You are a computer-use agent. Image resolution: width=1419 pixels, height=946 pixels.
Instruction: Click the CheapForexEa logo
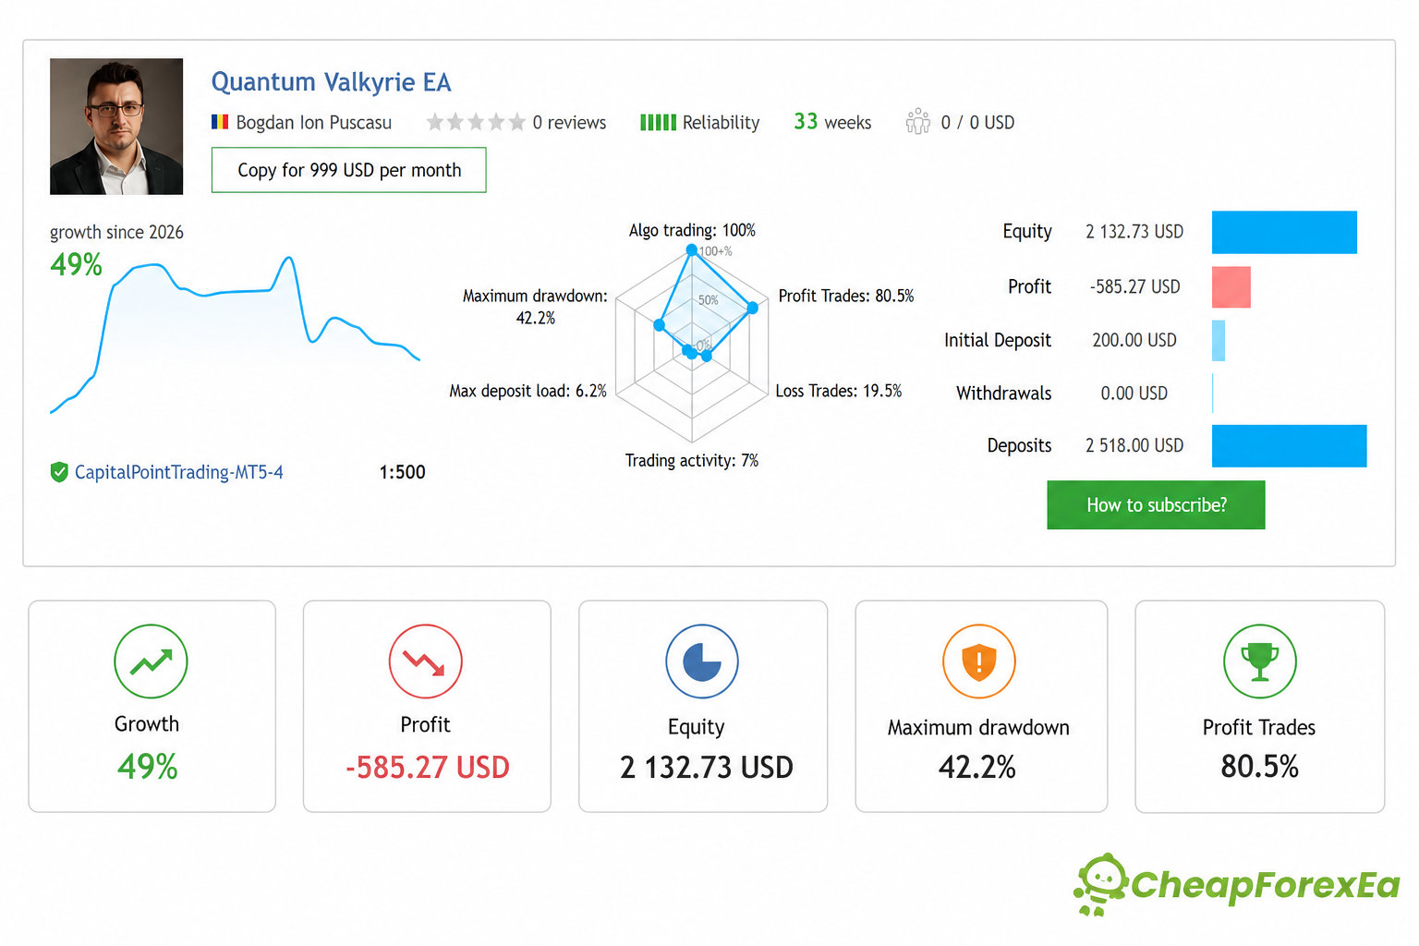point(1236,885)
